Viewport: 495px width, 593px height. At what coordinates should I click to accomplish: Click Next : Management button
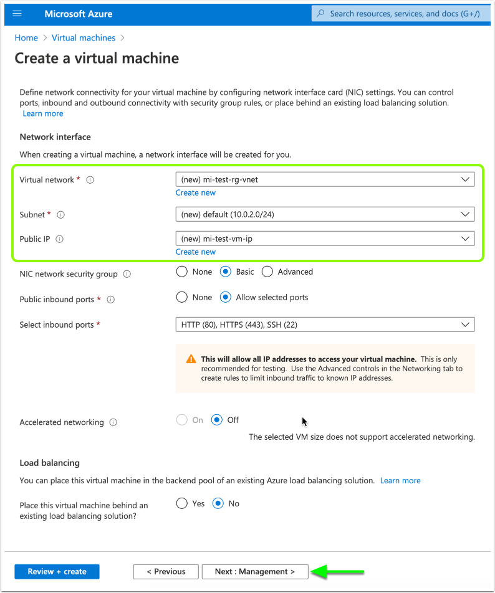point(255,572)
